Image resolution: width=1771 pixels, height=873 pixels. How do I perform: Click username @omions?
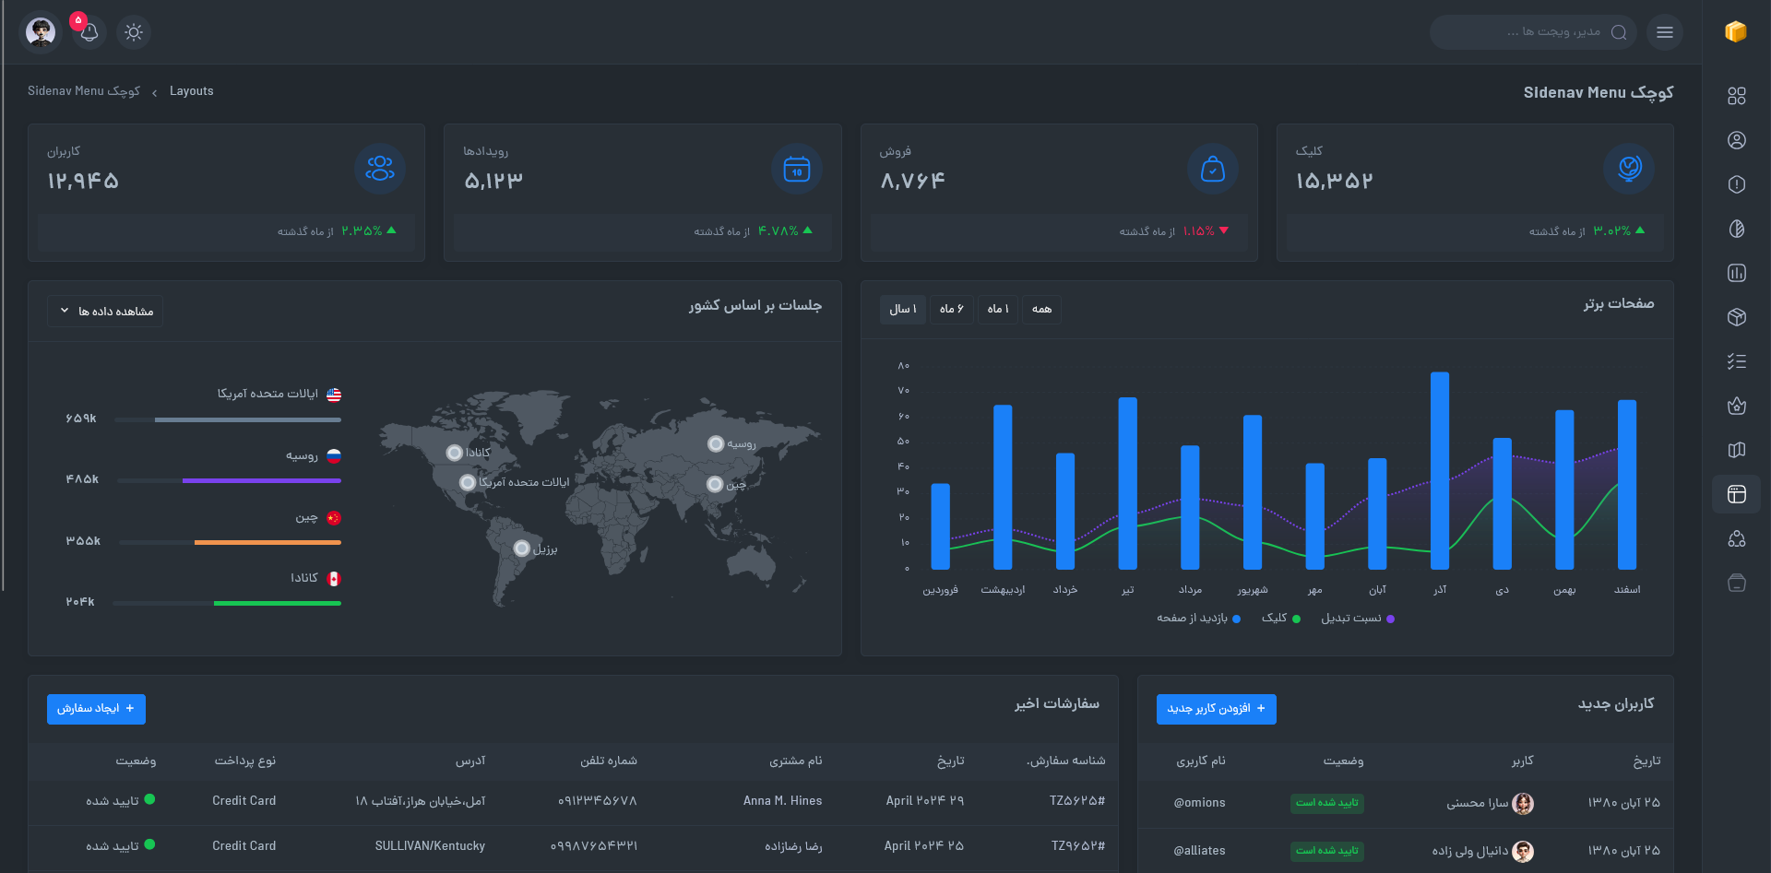(1199, 803)
